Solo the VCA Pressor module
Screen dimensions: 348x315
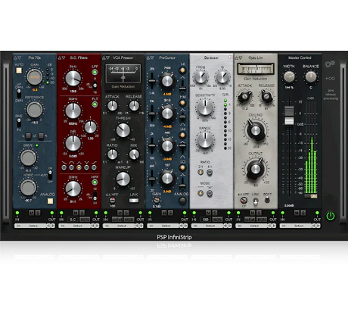[x=126, y=213]
